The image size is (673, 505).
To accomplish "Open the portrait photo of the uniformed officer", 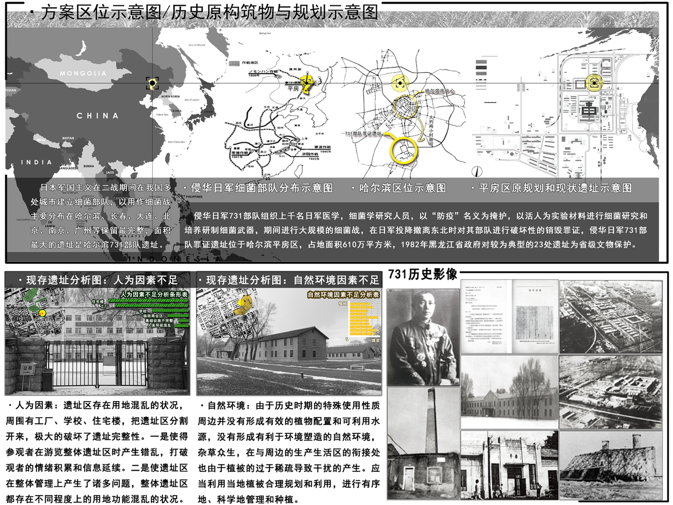I will pyautogui.click(x=423, y=337).
